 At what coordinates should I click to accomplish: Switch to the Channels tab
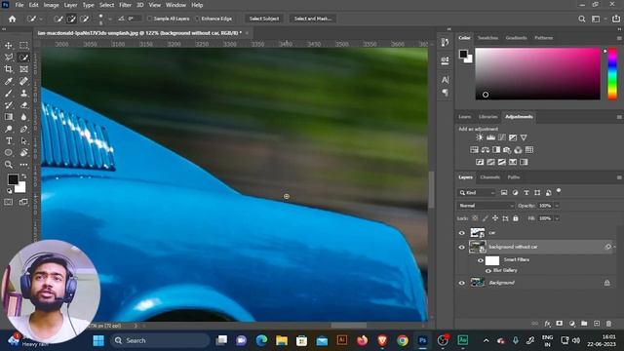pos(489,177)
